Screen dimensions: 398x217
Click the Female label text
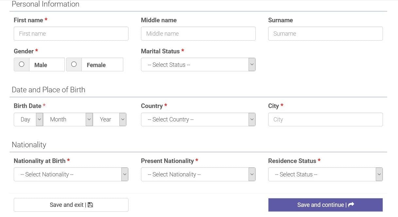(x=96, y=65)
